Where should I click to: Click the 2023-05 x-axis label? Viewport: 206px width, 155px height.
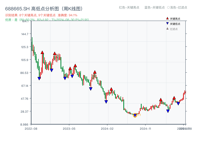coord(69,129)
